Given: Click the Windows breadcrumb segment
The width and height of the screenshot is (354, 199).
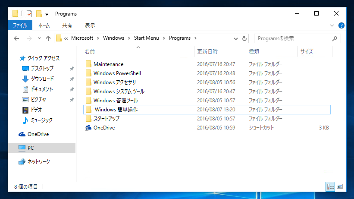Looking at the screenshot, I should (113, 38).
